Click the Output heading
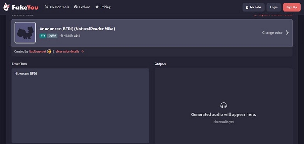This screenshot has width=304, height=144. [x=160, y=64]
